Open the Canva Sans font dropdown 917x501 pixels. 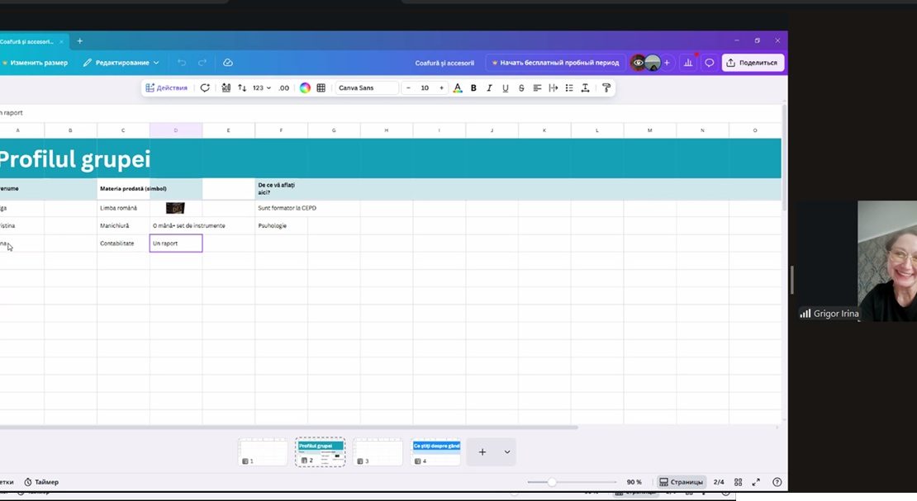coord(367,87)
